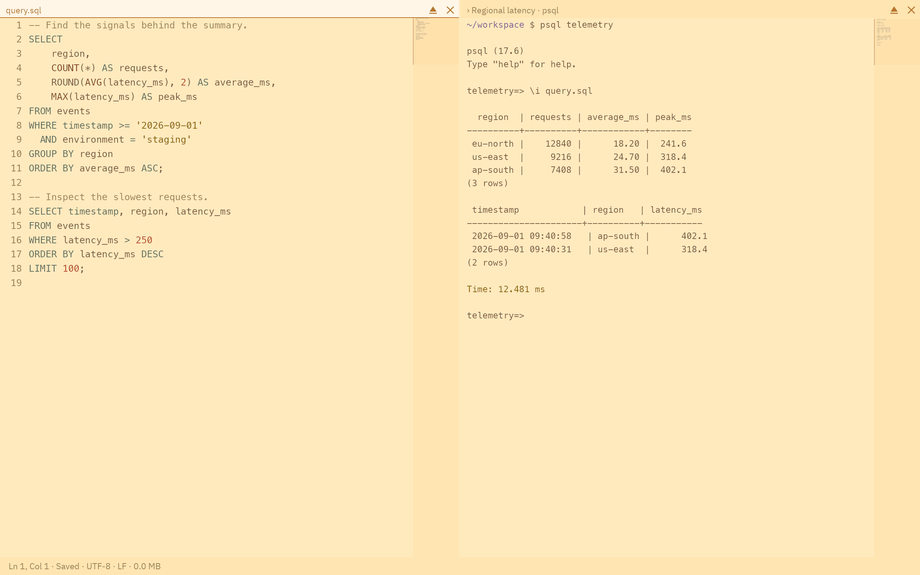920x575 pixels.
Task: Click the eject triangle icon in psql pane
Action: [x=894, y=10]
